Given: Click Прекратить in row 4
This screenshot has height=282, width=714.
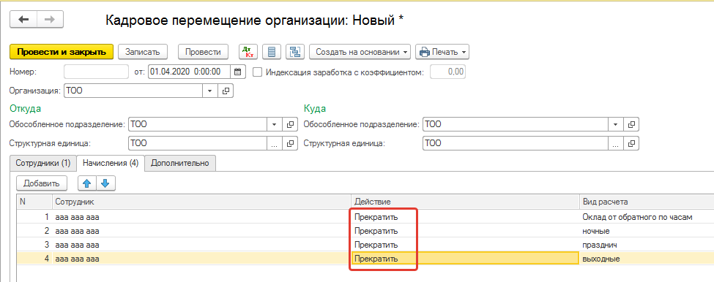Looking at the screenshot, I should pos(376,259).
